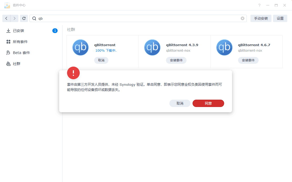Refresh the package list

click(x=24, y=18)
